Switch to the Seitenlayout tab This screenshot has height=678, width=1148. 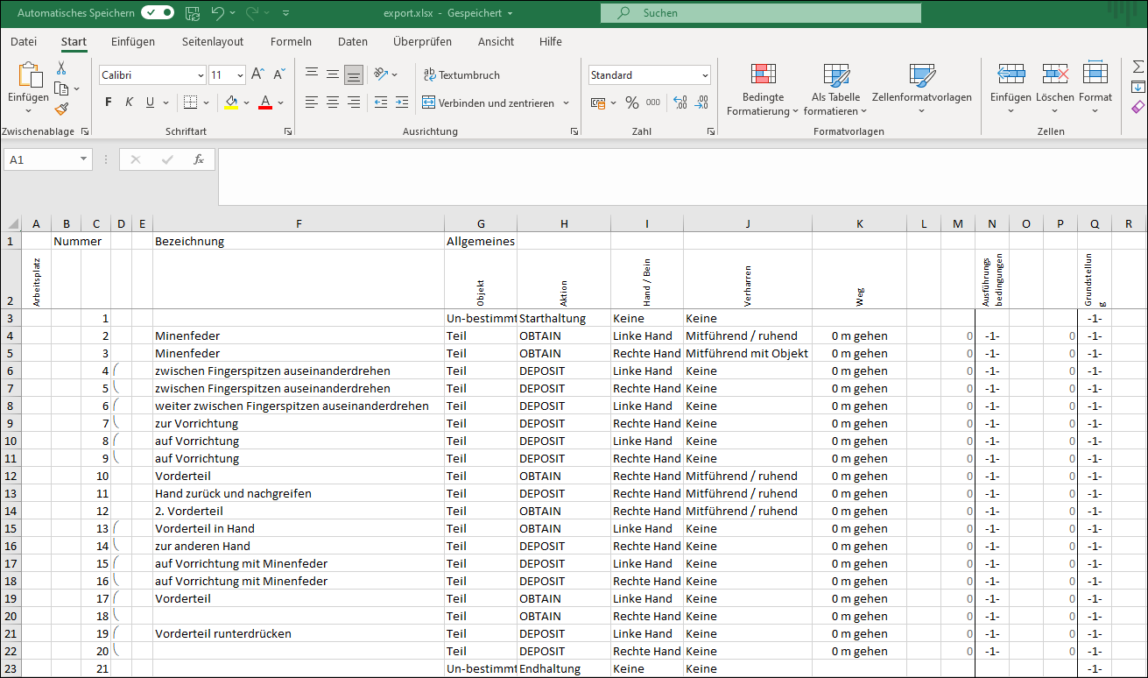click(x=213, y=41)
